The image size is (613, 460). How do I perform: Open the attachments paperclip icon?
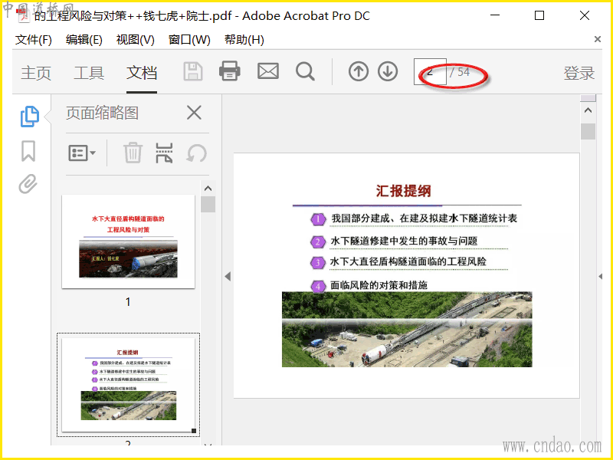pyautogui.click(x=28, y=184)
